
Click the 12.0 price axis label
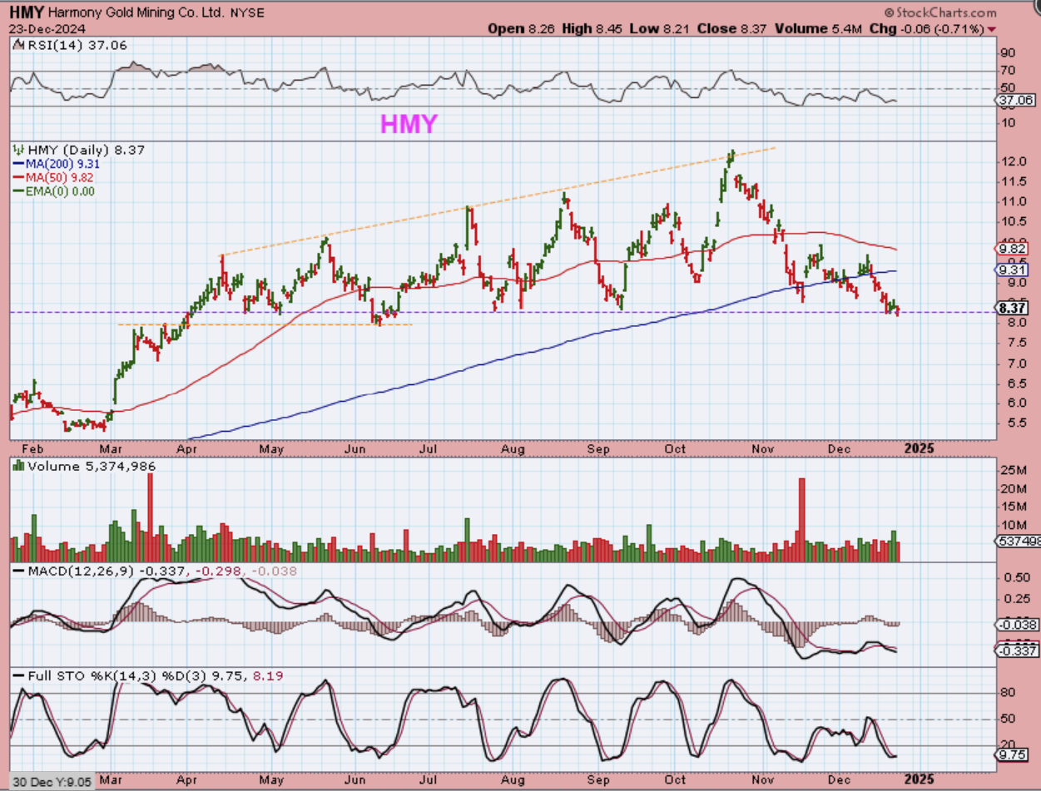click(1012, 161)
